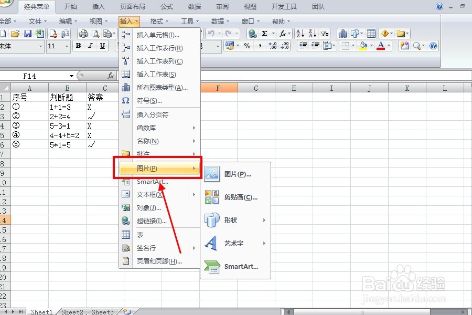
Task: Open a file using the folder icon
Action: 15,33
